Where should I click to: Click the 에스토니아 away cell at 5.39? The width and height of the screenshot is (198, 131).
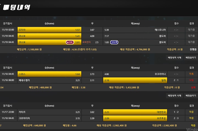135,30
